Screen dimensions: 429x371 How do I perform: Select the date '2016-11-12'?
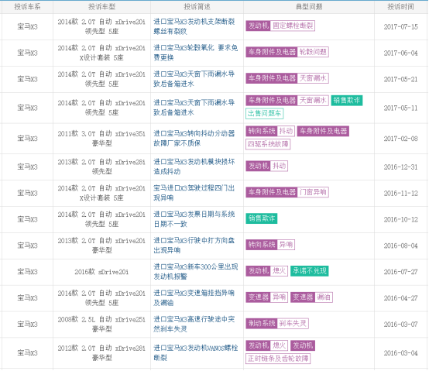(x=401, y=194)
